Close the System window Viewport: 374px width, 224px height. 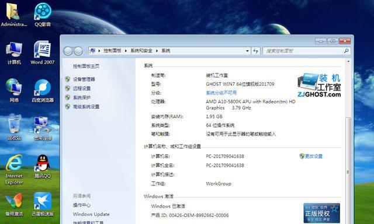pos(345,41)
